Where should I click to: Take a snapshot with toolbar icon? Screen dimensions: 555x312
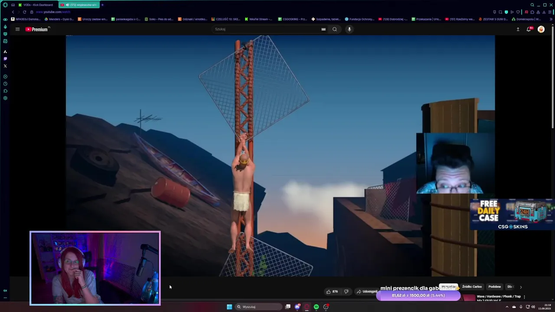tap(500, 12)
